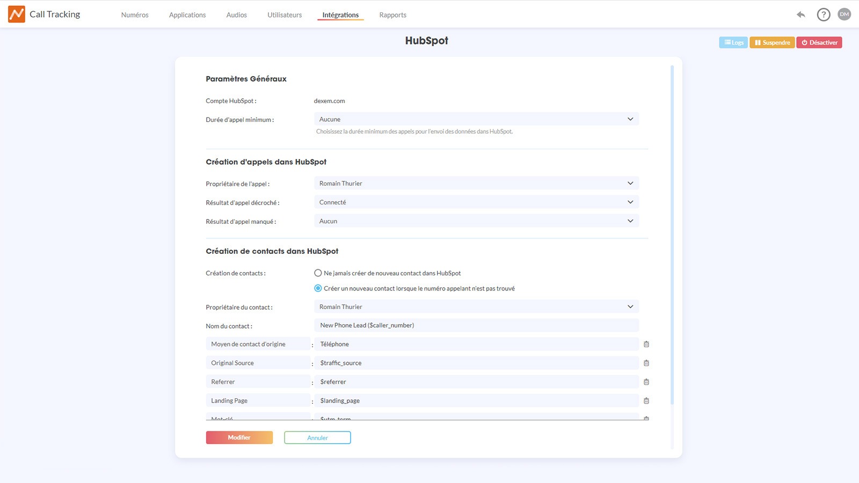The width and height of the screenshot is (859, 483).
Task: Delete the Original Source mapping row
Action: click(x=646, y=363)
